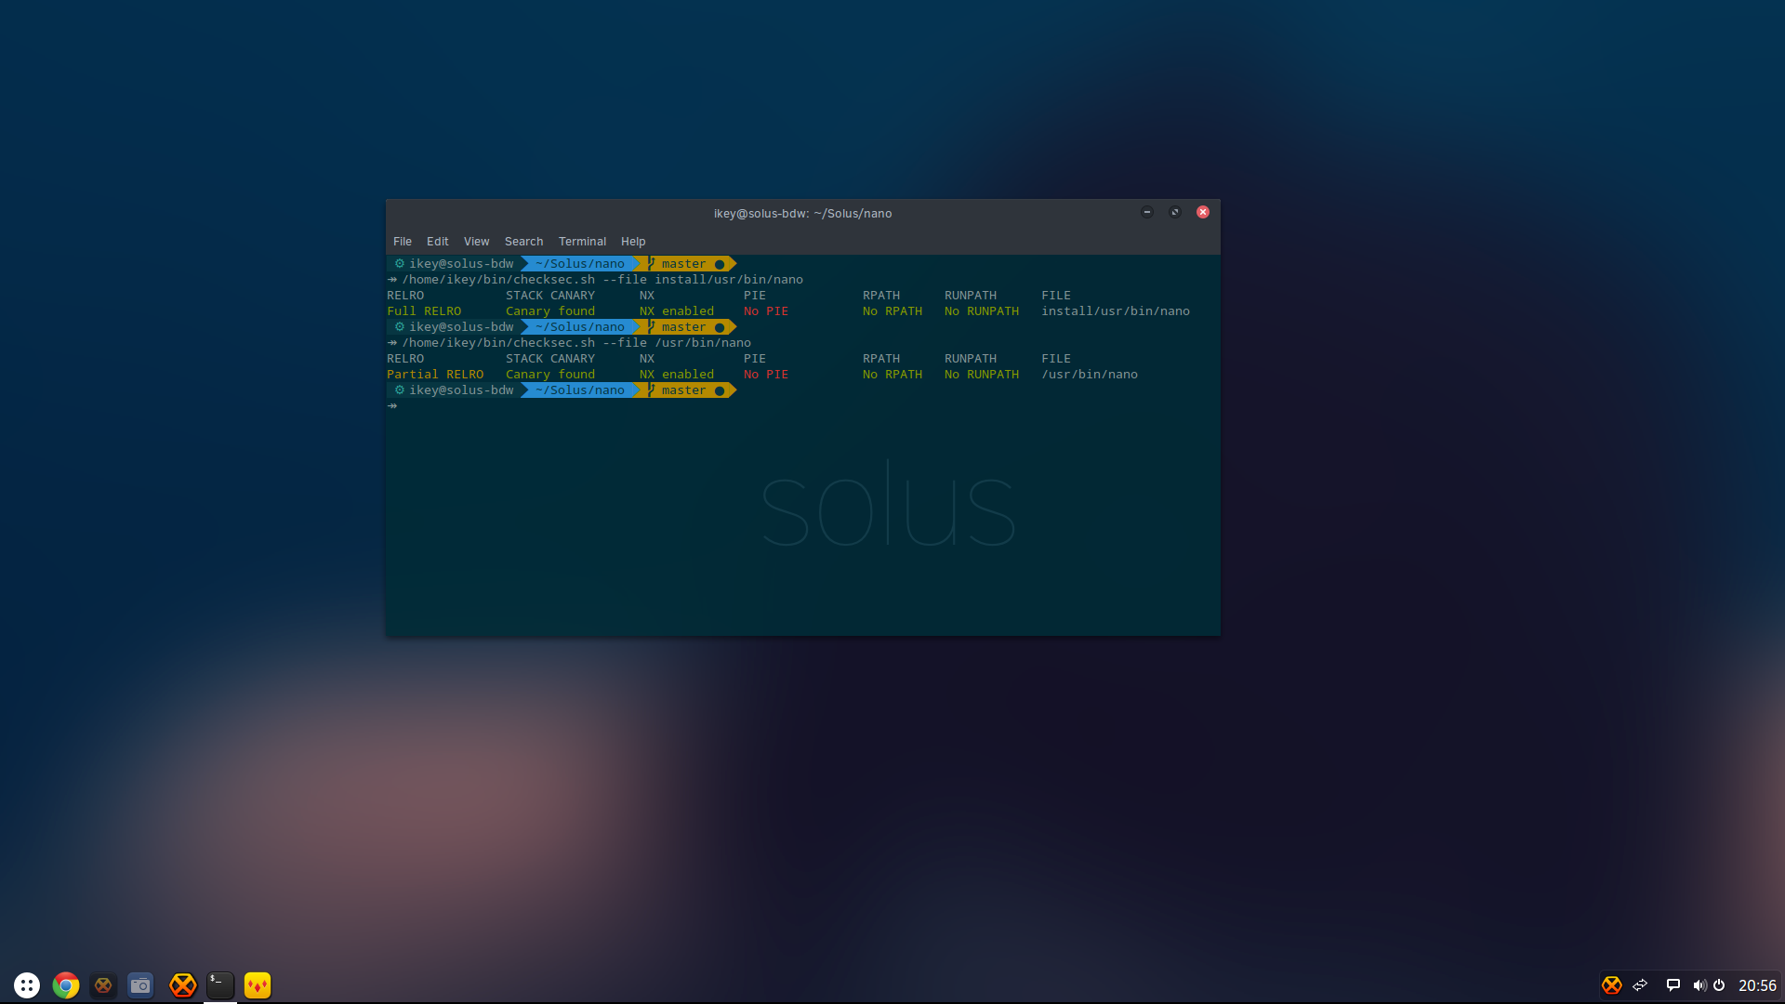Close the terminal window
Image resolution: width=1785 pixels, height=1004 pixels.
(x=1203, y=212)
